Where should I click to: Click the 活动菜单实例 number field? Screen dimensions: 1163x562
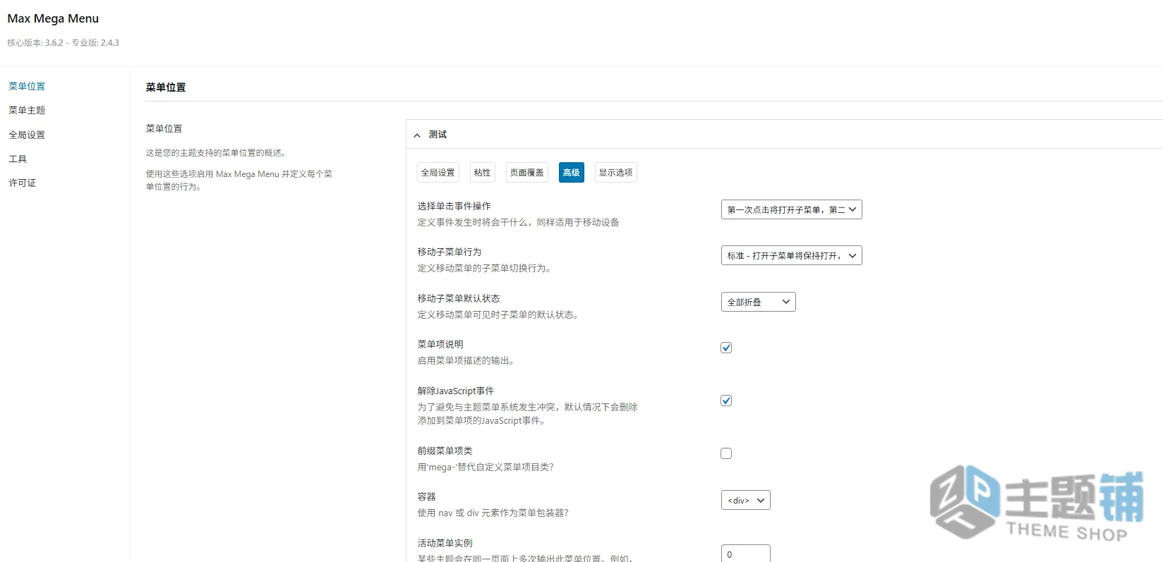745,554
